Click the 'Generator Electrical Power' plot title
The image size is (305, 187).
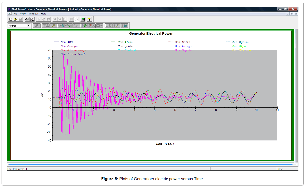pyautogui.click(x=151, y=34)
